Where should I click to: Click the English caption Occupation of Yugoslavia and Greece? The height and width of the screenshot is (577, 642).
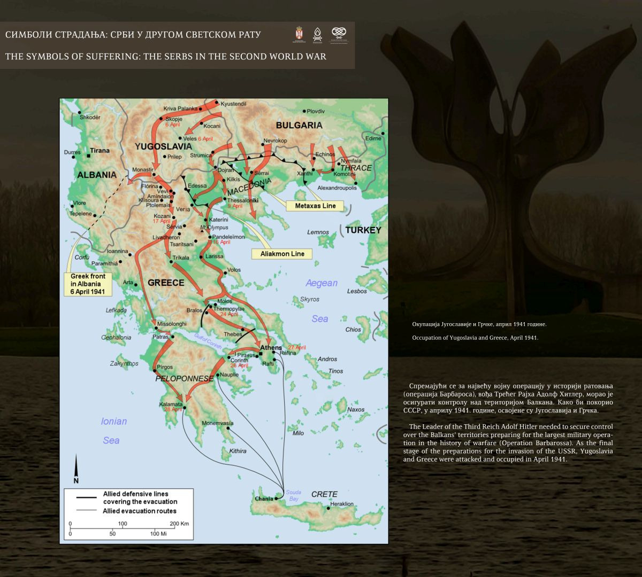coord(475,338)
